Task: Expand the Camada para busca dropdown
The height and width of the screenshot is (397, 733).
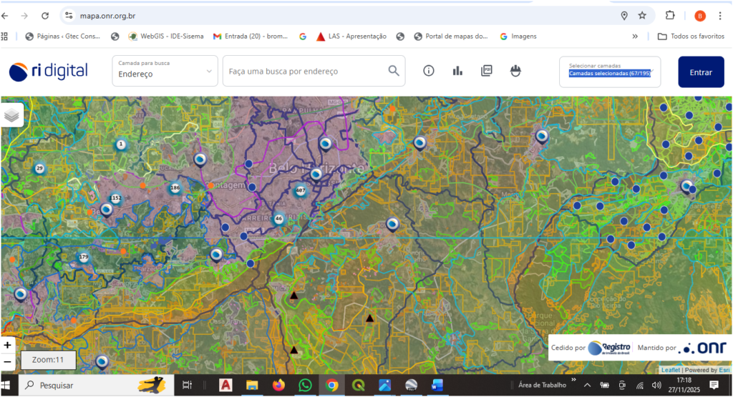Action: [165, 71]
